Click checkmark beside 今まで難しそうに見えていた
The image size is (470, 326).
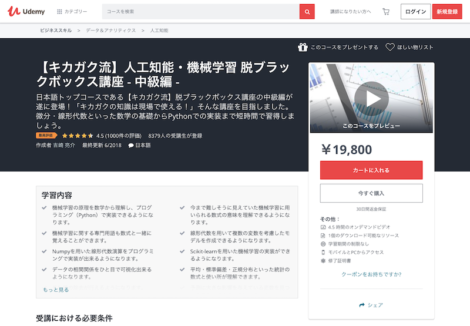182,207
